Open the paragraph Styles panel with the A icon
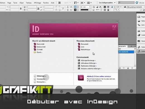The width and height of the screenshot is (145, 109). click(x=139, y=47)
